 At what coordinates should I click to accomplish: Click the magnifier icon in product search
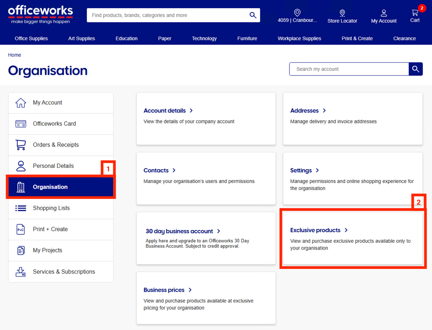pos(253,15)
